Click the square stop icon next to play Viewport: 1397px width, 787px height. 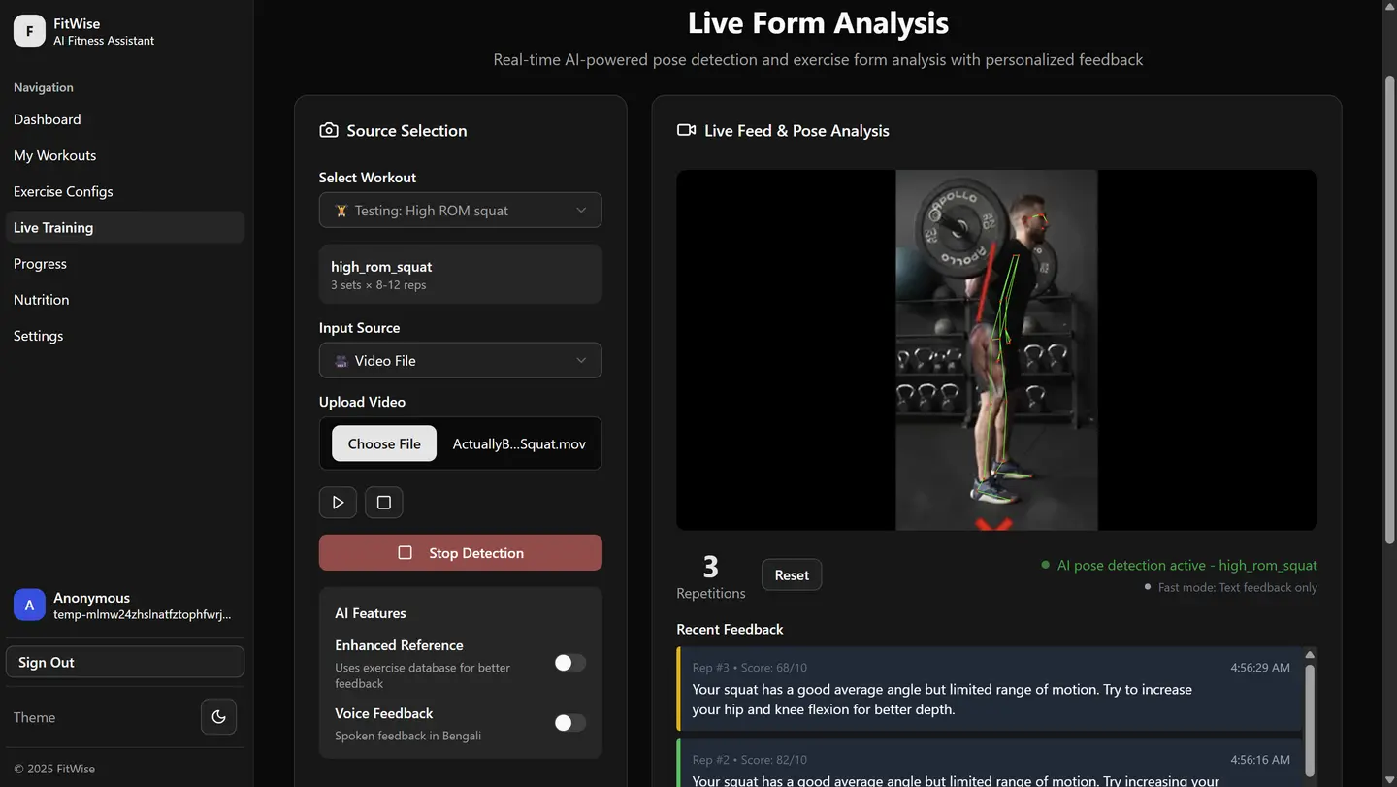(x=383, y=502)
